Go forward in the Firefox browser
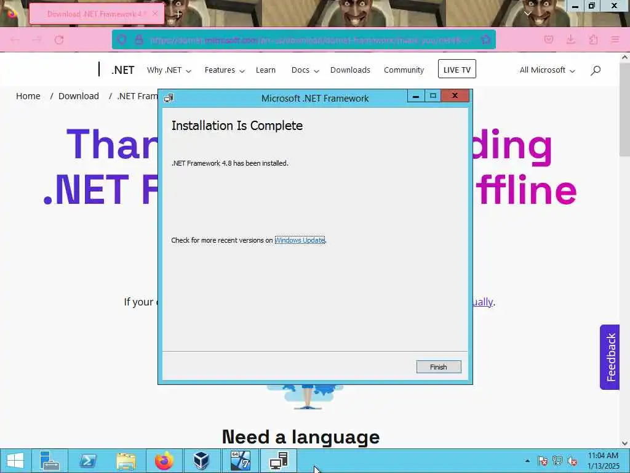The image size is (630, 473). [x=37, y=39]
